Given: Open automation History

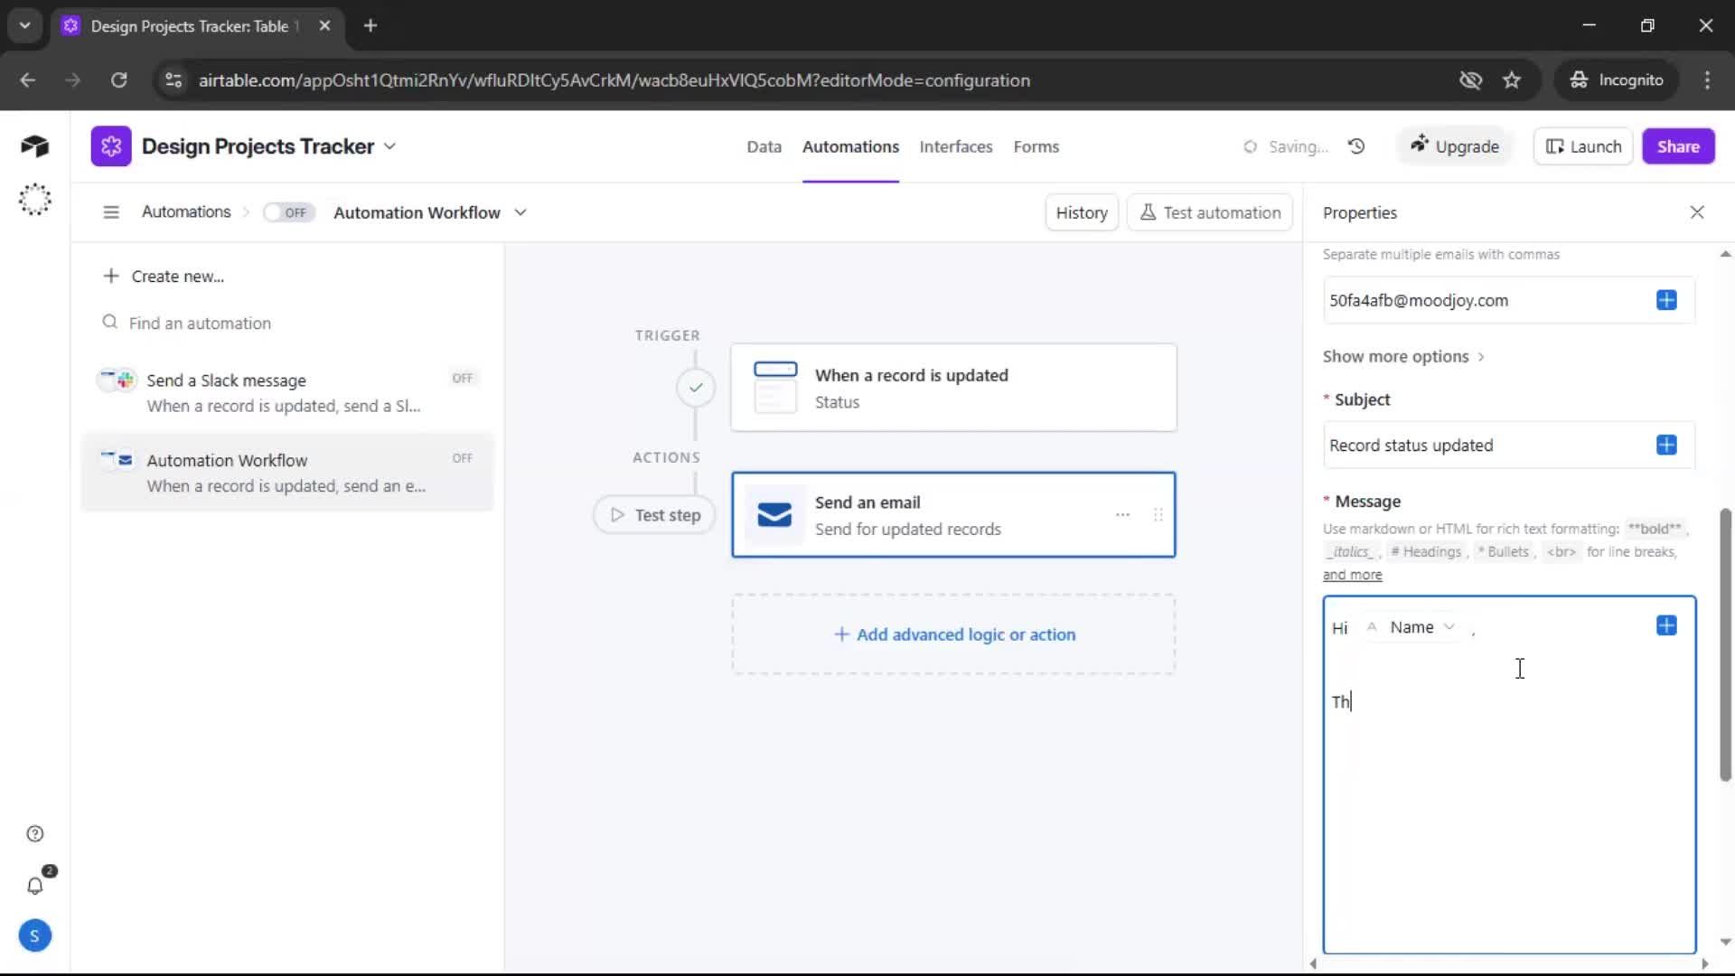Looking at the screenshot, I should [1082, 212].
